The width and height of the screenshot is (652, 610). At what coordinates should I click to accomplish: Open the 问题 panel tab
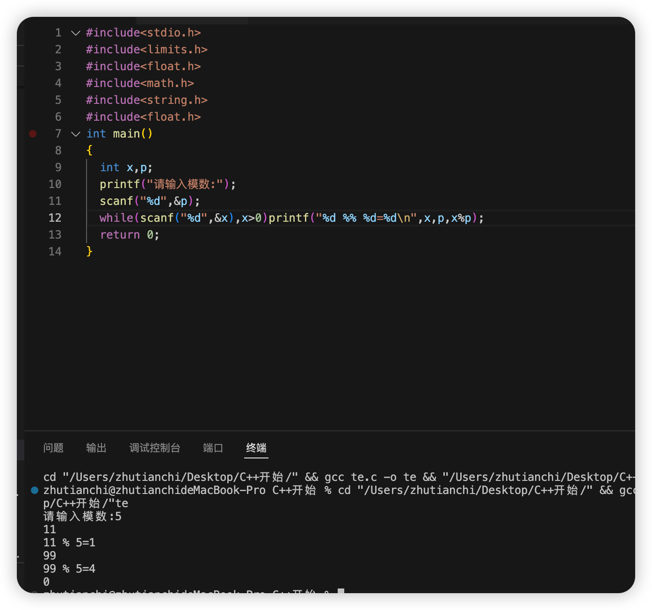click(x=53, y=448)
